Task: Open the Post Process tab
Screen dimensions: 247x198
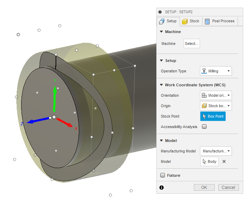Action: pos(220,21)
